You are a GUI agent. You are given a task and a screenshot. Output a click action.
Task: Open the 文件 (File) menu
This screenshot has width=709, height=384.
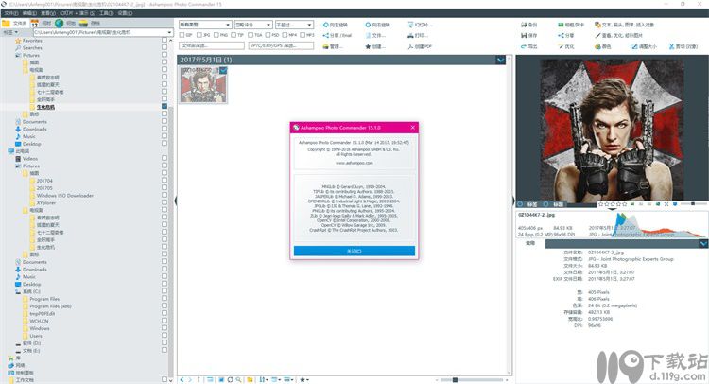tap(10, 13)
